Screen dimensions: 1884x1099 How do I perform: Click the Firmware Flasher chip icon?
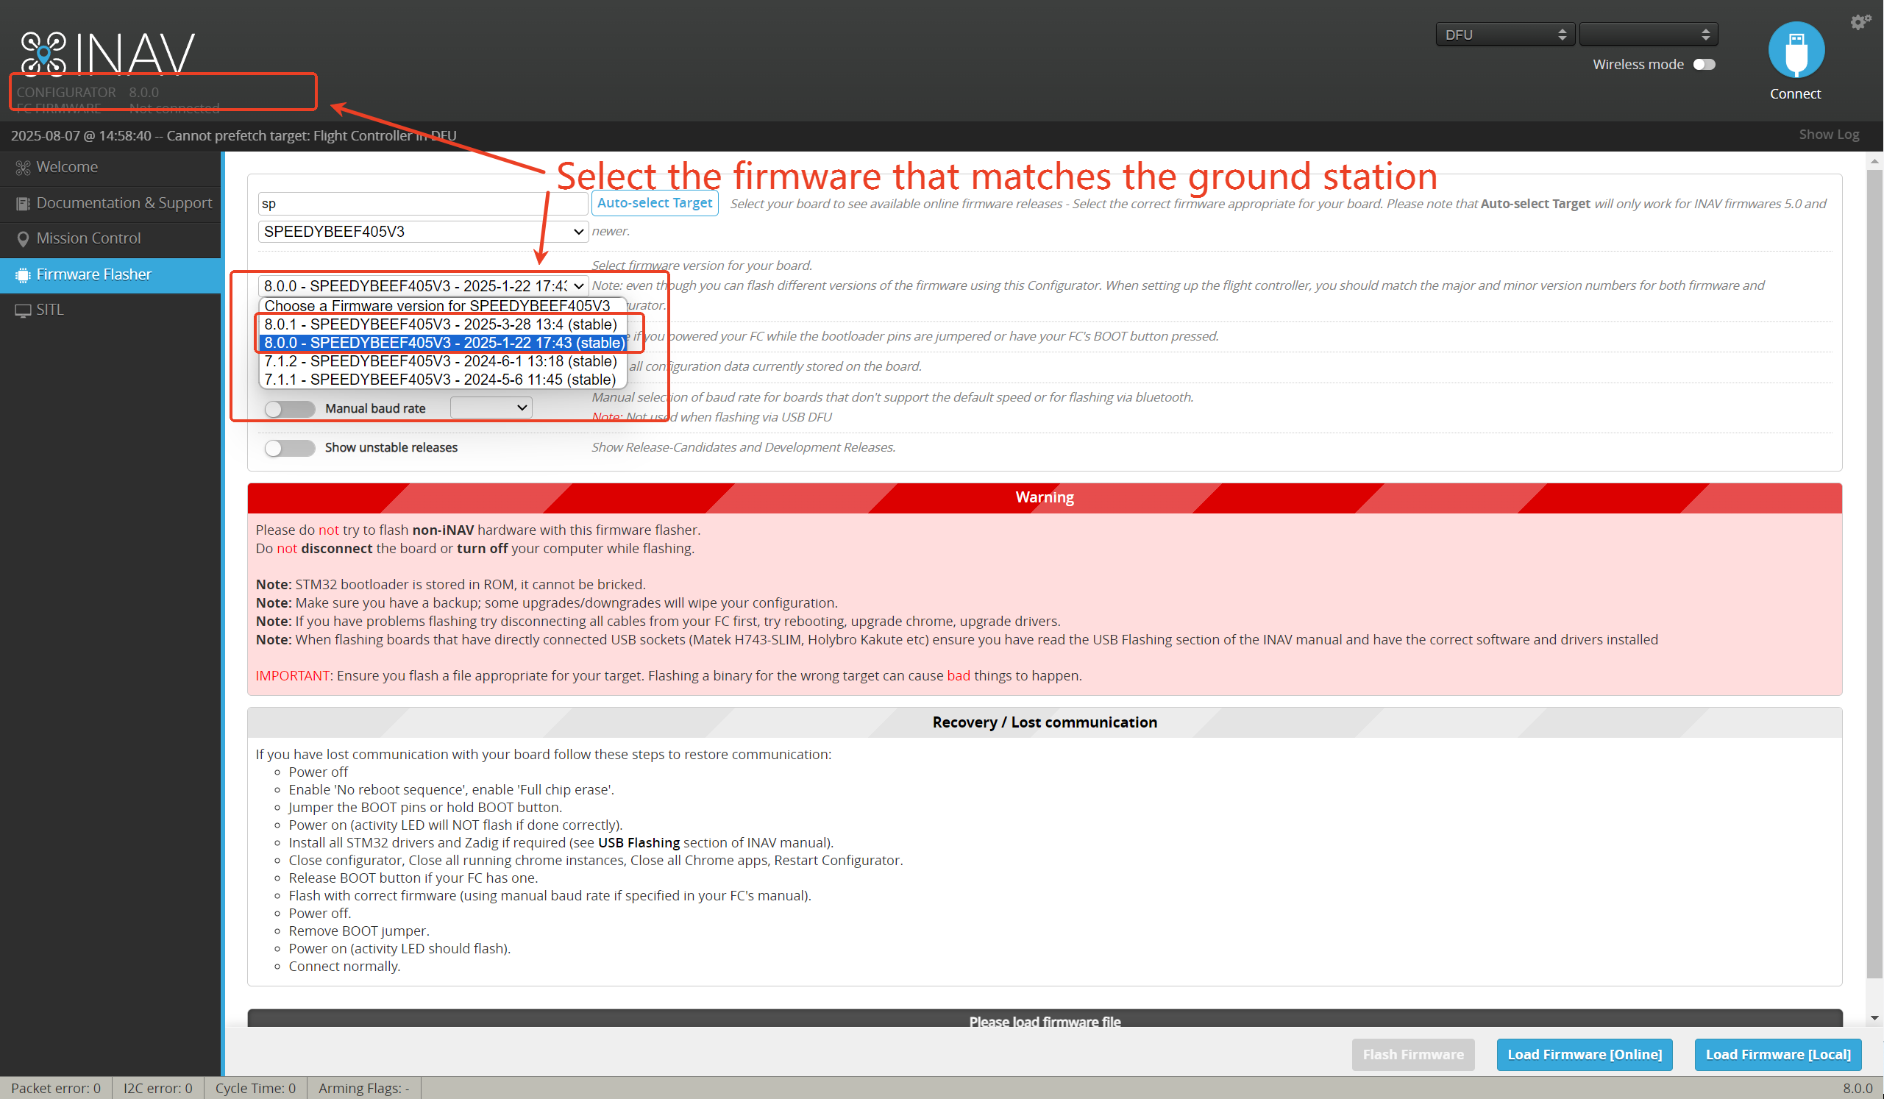(x=24, y=274)
